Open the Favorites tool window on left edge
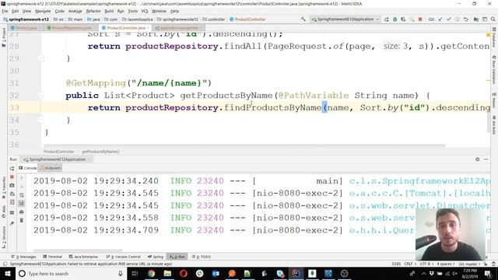 [4, 187]
